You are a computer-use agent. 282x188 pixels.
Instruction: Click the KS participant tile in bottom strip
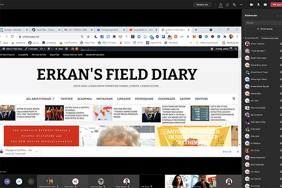pos(75,181)
